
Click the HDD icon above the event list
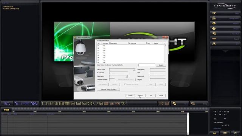pos(7,110)
